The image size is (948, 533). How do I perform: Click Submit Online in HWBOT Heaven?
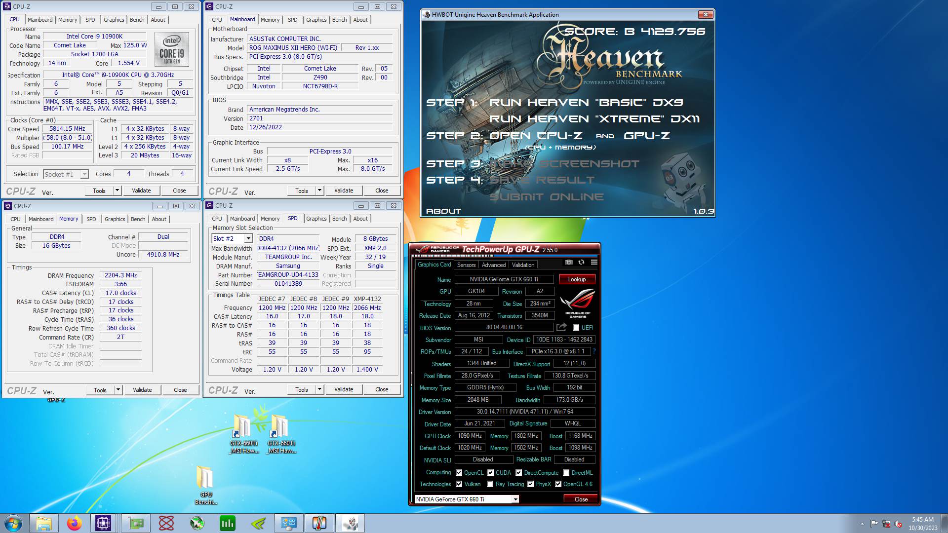point(547,197)
